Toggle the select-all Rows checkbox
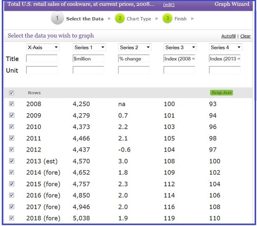Viewport: 257px width, 226px height. [x=11, y=93]
